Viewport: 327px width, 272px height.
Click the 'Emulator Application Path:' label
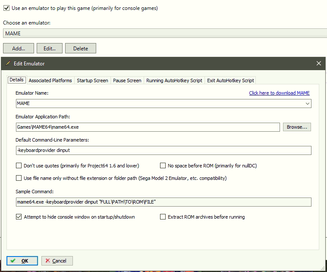[x=43, y=117]
